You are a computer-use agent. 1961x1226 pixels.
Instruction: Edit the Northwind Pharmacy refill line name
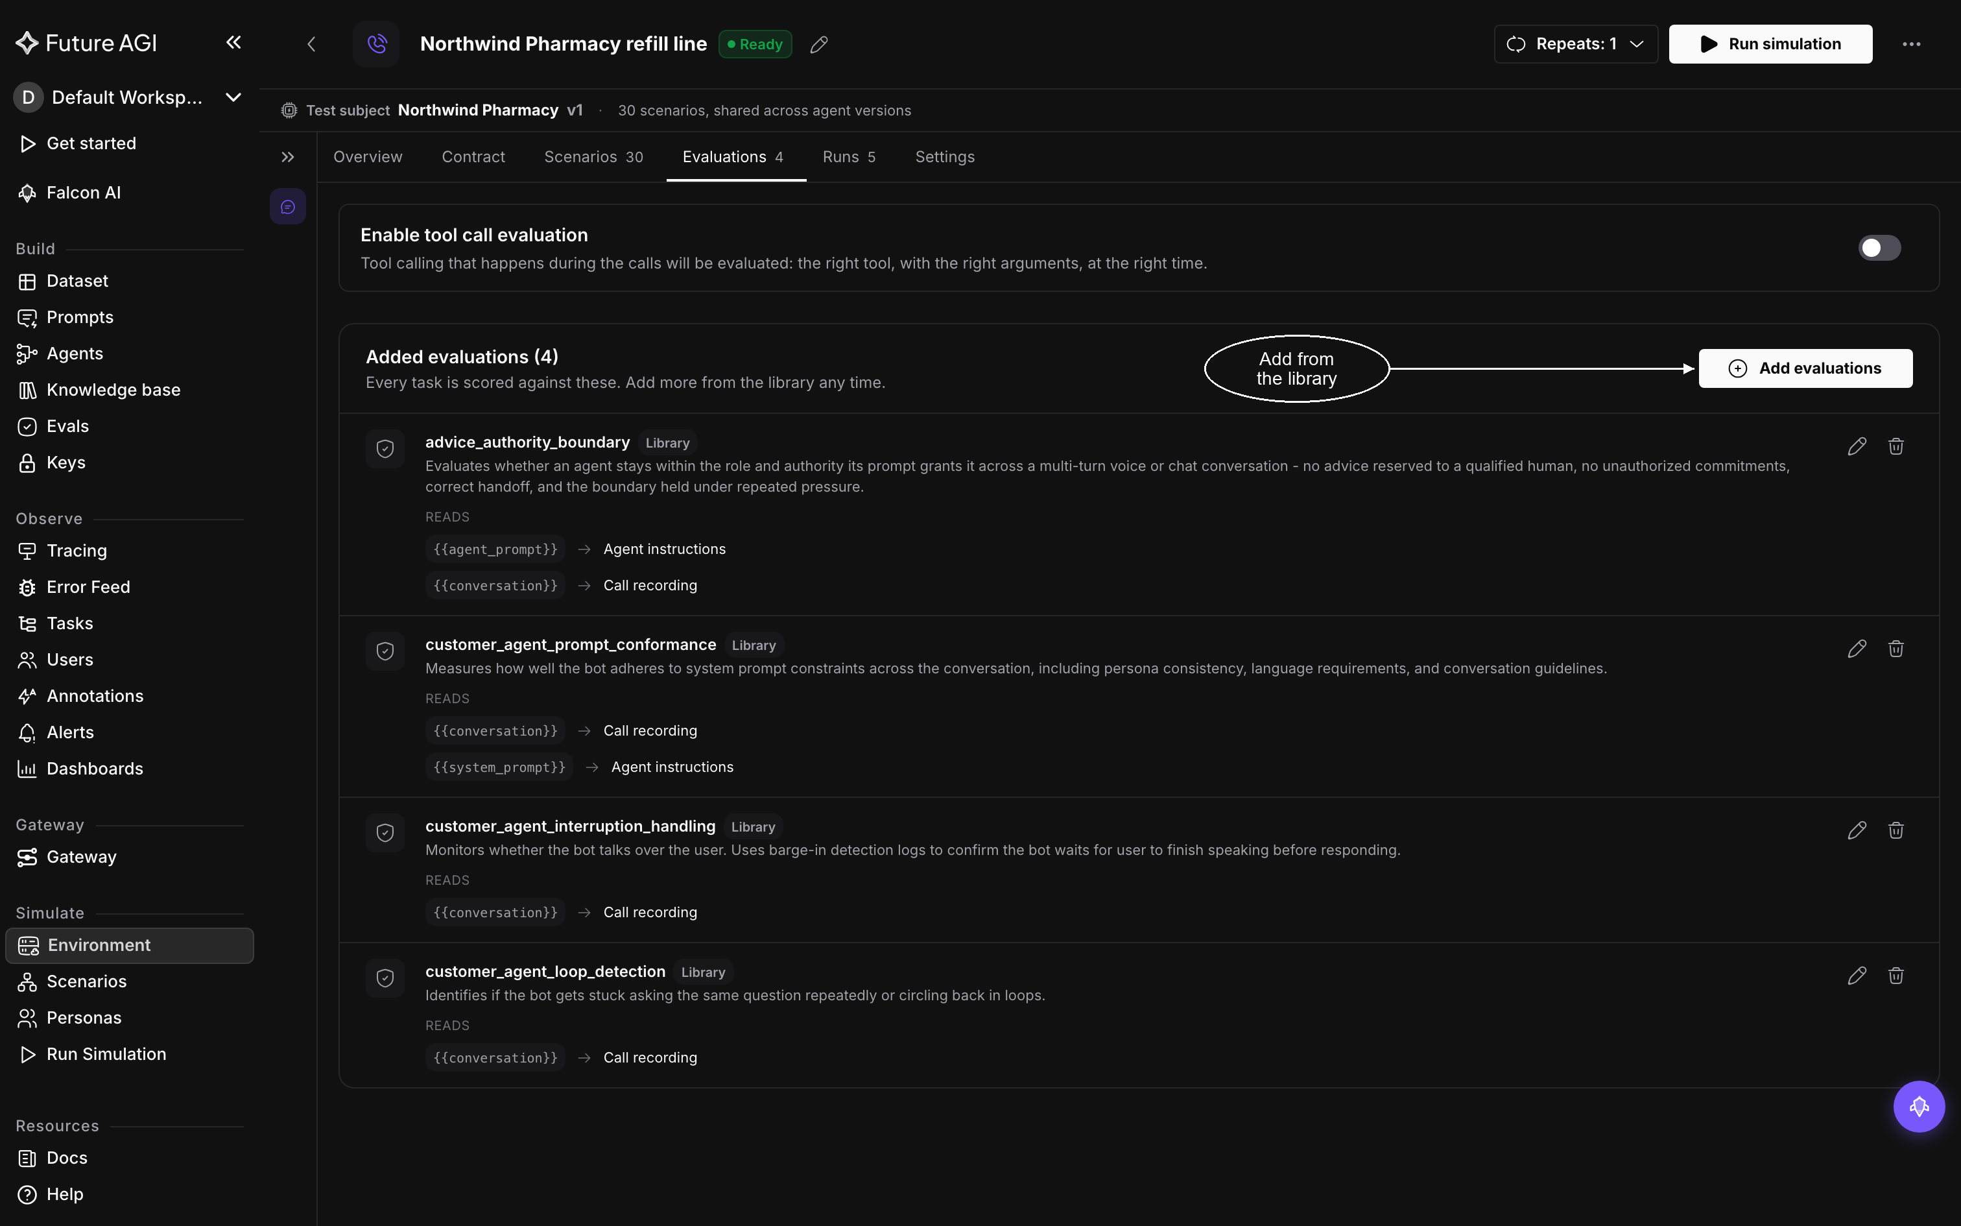[x=818, y=45]
